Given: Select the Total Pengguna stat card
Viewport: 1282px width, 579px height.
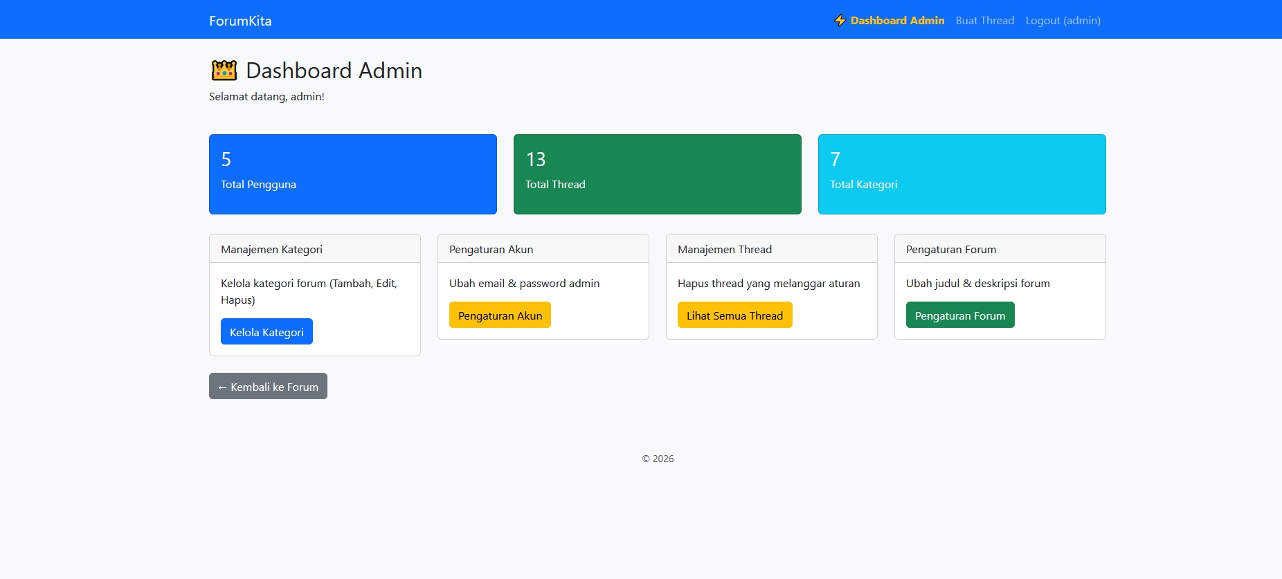Looking at the screenshot, I should 353,174.
